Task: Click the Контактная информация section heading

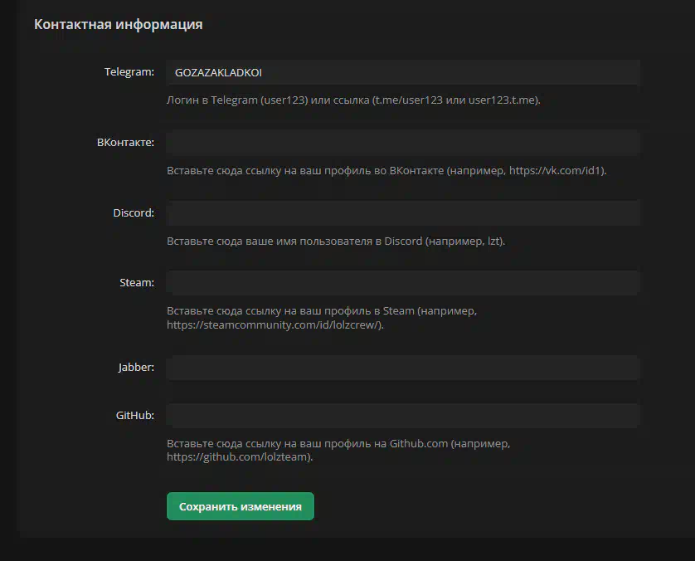Action: pos(119,24)
